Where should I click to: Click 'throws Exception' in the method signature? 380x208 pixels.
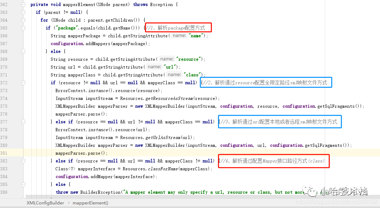pos(153,5)
